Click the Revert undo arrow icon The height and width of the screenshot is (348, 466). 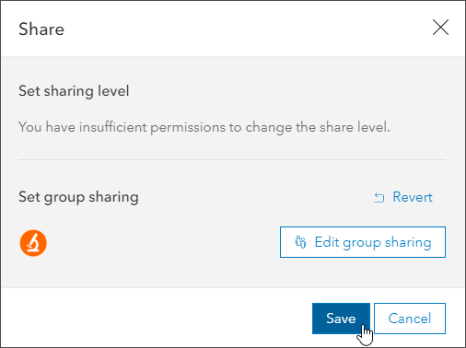click(379, 197)
